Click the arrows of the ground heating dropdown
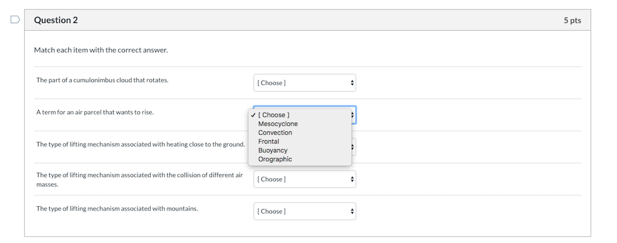Image resolution: width=617 pixels, height=243 pixels. 353,148
